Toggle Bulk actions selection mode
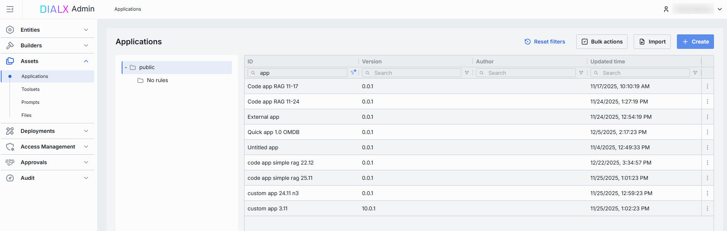727x231 pixels. tap(601, 42)
